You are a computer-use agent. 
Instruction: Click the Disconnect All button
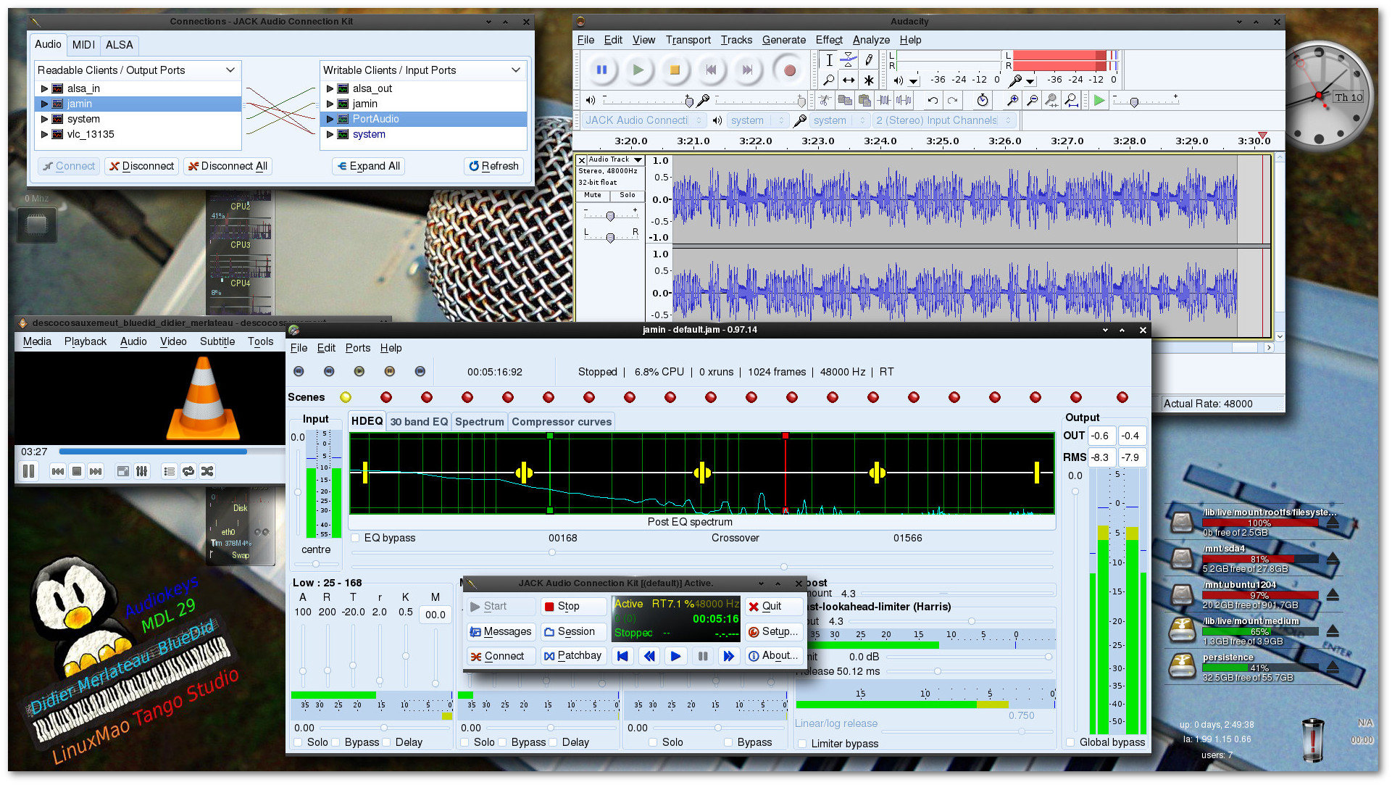coord(228,167)
